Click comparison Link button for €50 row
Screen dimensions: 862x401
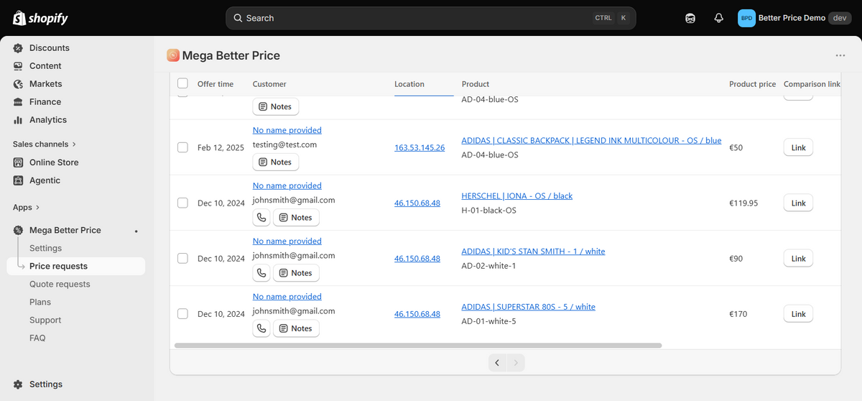(798, 147)
